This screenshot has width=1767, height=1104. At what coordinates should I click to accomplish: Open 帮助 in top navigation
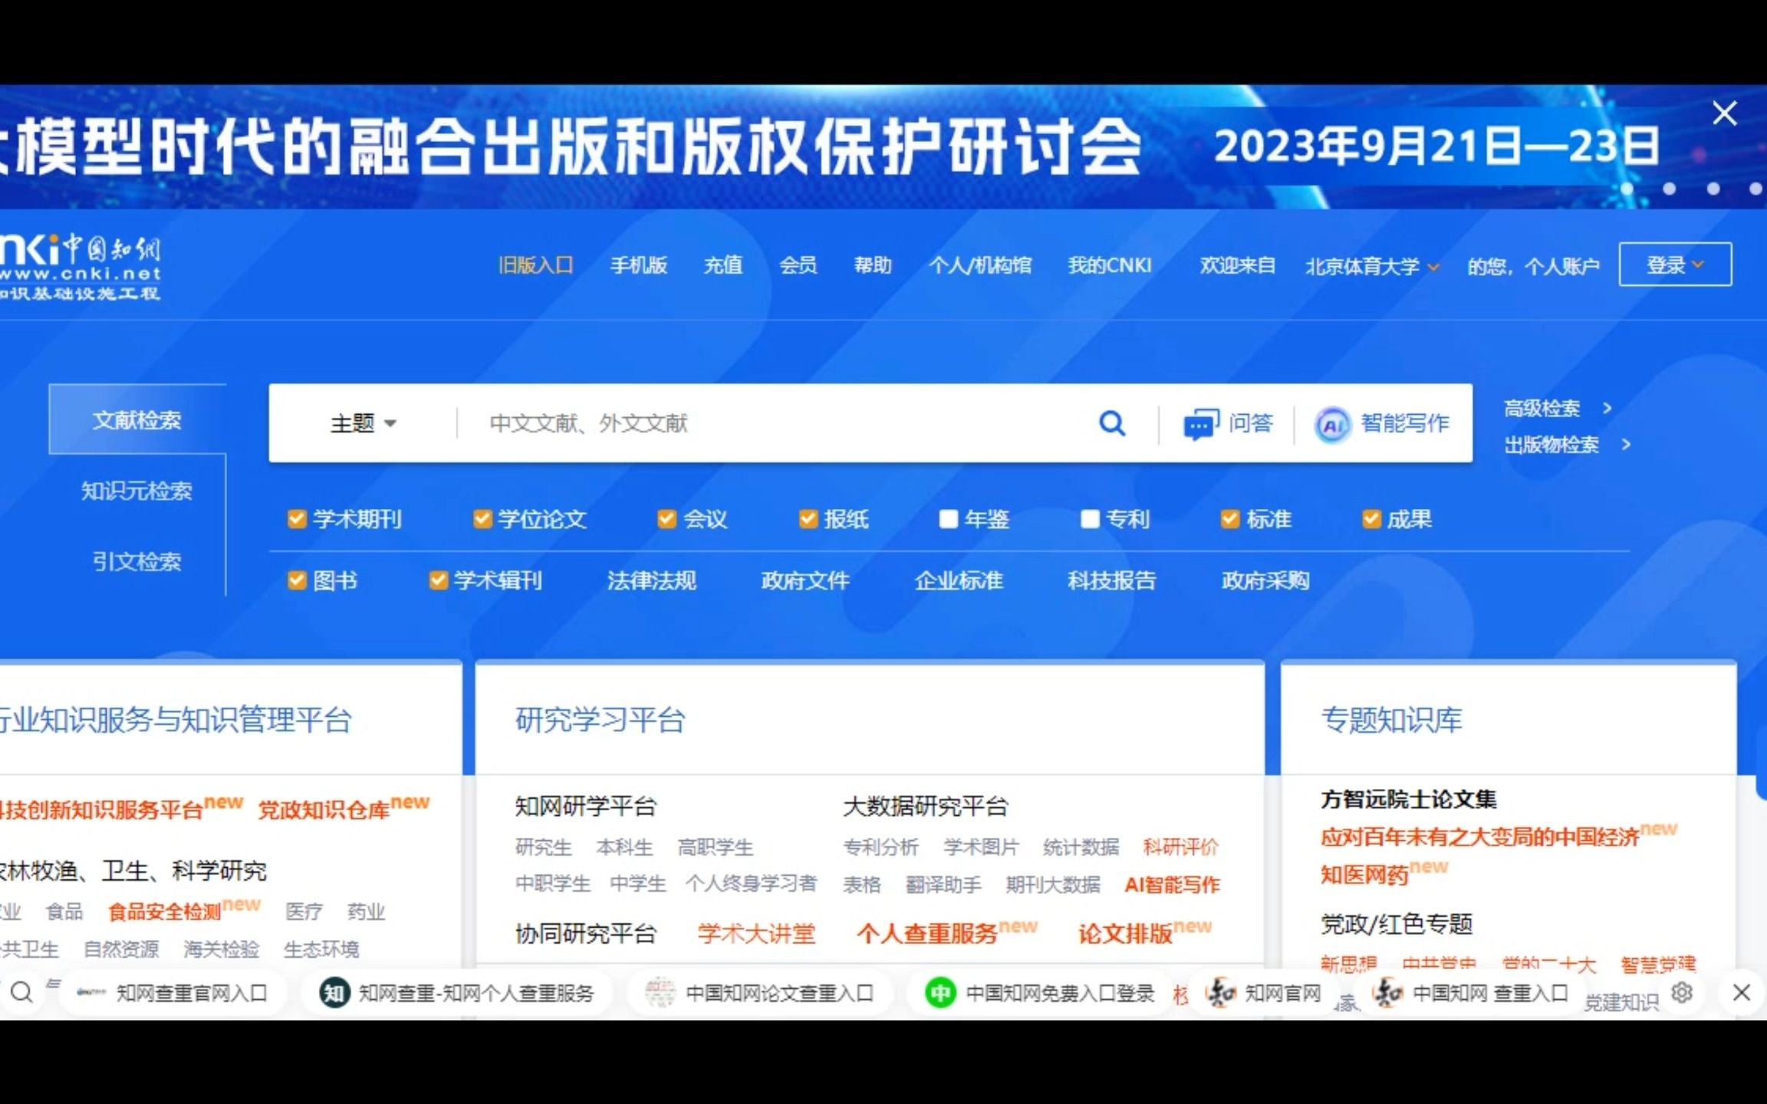point(873,265)
